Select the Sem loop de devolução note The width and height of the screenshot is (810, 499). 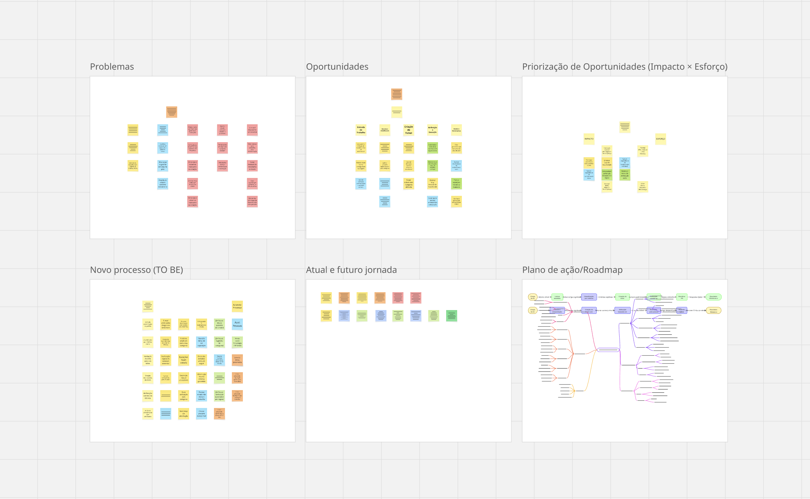pyautogui.click(x=183, y=413)
